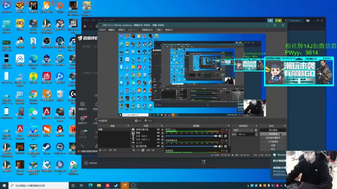Undock the Controls panel via header icon
This screenshot has width=337, height=189.
285,126
